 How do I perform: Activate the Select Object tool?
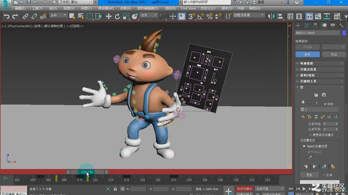[x=72, y=17]
